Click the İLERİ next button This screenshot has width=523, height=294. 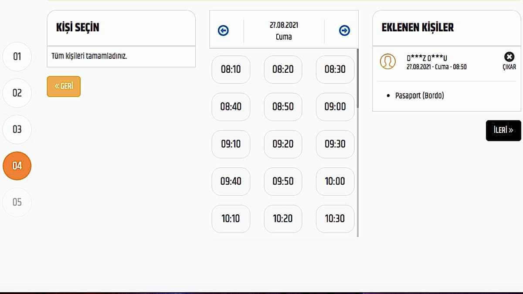coord(503,130)
